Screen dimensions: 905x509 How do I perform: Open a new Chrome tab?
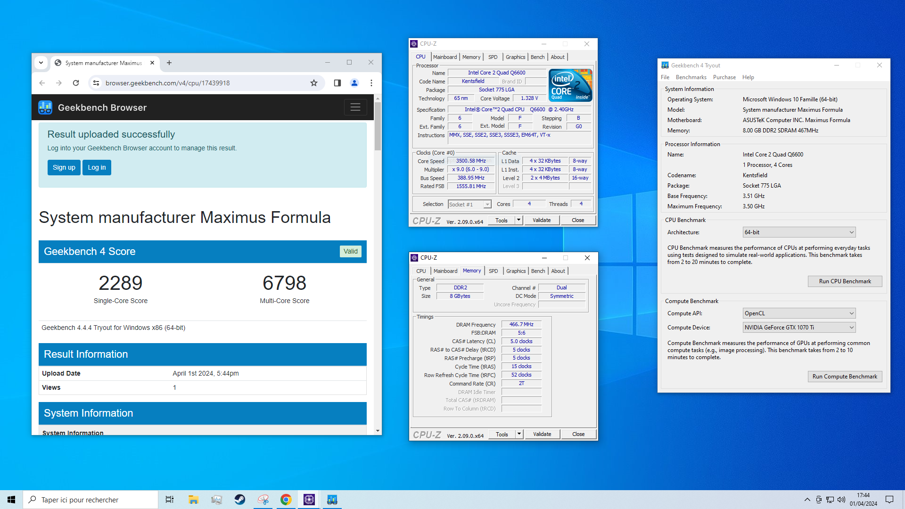point(169,63)
